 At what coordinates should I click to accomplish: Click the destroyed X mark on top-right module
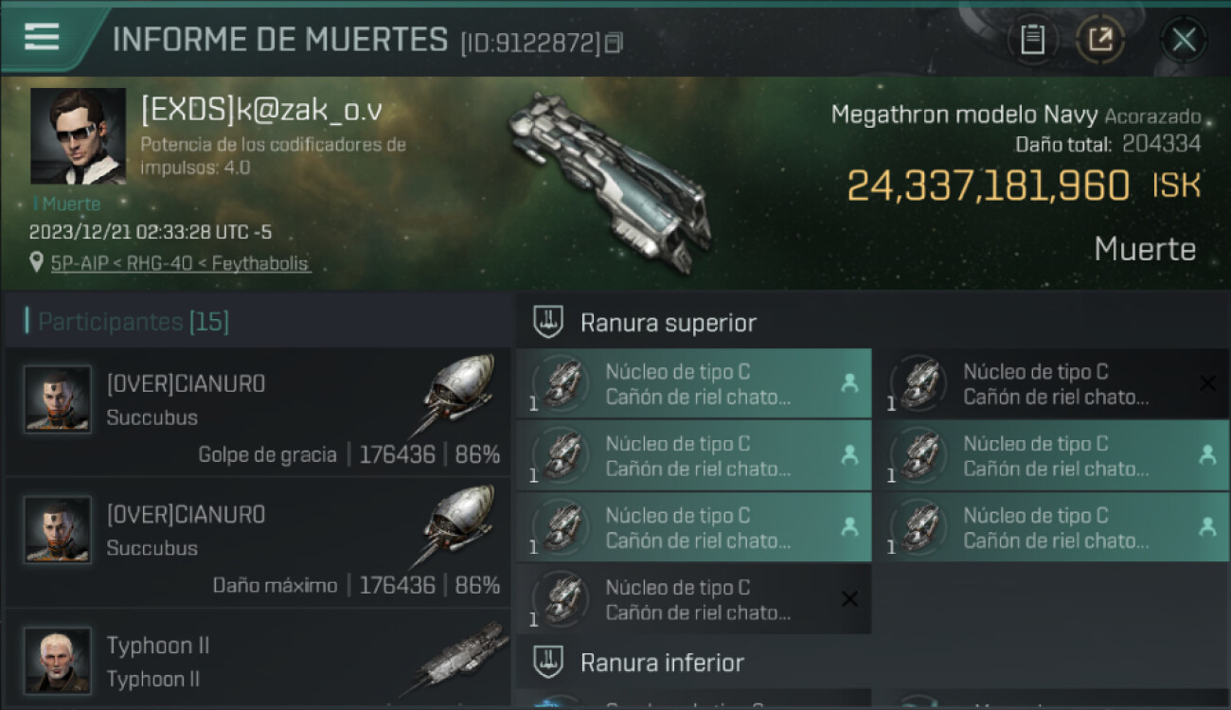1207,383
